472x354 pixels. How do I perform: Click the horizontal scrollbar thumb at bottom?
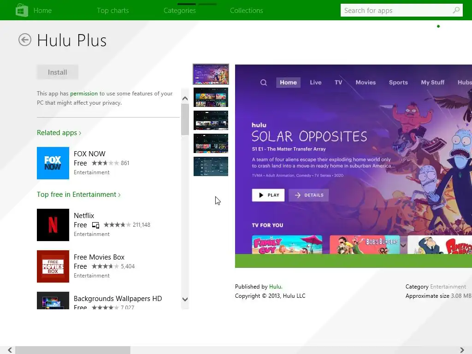(x=73, y=350)
